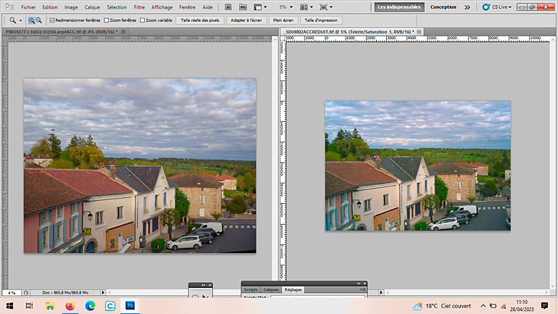
Task: Click the Plein écran button
Action: point(283,20)
